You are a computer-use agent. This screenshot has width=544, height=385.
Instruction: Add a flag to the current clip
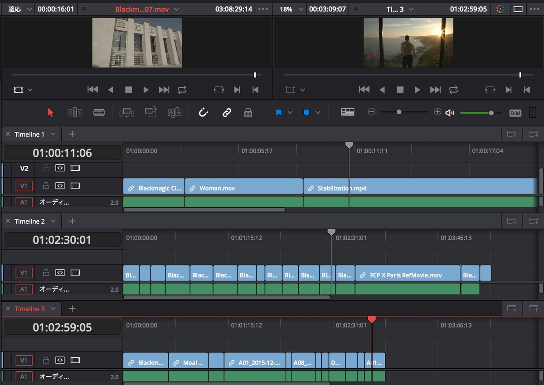coord(278,112)
